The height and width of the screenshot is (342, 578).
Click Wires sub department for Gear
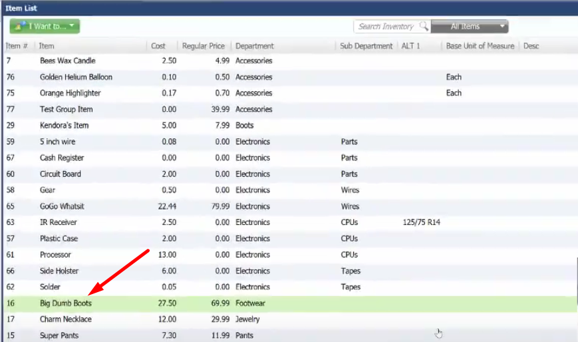point(350,190)
